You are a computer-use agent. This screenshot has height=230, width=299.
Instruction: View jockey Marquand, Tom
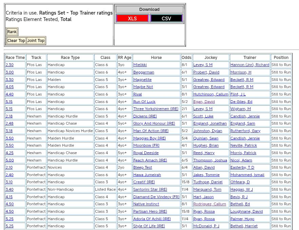click(207, 189)
